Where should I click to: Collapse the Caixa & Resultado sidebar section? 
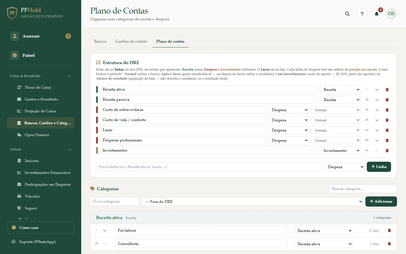click(41, 76)
